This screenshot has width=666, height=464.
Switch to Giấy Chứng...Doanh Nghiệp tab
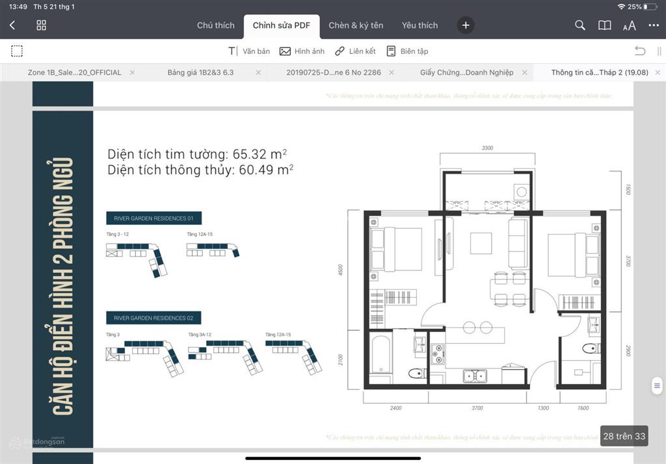[467, 73]
